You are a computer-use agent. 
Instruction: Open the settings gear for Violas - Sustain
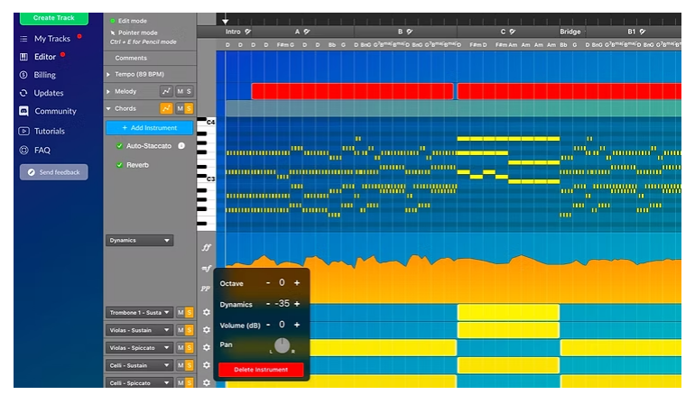[206, 330]
